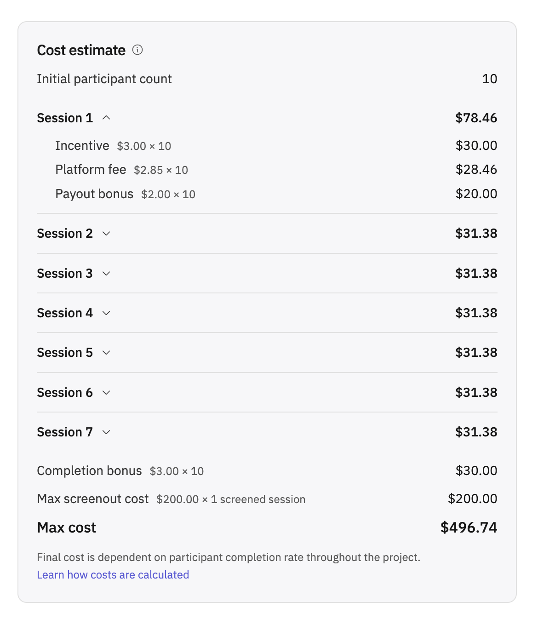Expand Session 6 with its chevron
The image size is (538, 619).
(106, 393)
